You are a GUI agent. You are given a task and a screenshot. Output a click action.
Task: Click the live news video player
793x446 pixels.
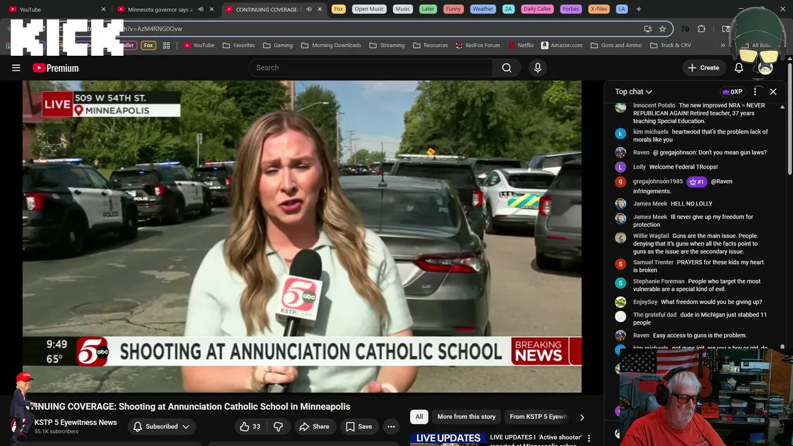tap(302, 237)
